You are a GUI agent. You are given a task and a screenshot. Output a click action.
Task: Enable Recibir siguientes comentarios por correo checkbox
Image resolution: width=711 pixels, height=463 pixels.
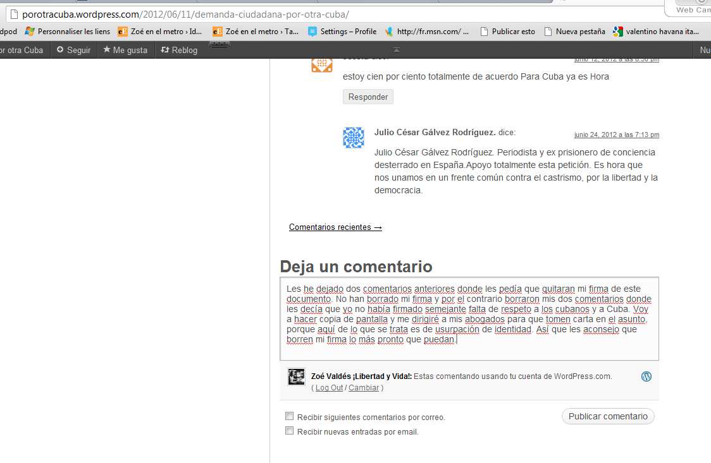pos(290,416)
